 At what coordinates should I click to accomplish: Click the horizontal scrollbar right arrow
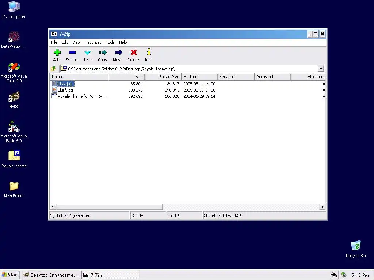pos(322,207)
